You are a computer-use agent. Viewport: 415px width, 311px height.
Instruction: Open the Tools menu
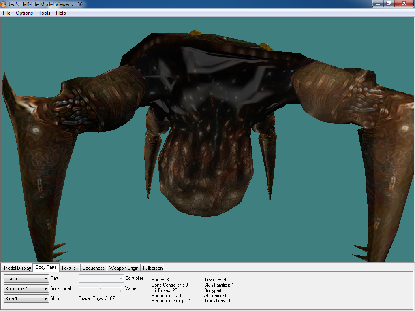[x=44, y=13]
